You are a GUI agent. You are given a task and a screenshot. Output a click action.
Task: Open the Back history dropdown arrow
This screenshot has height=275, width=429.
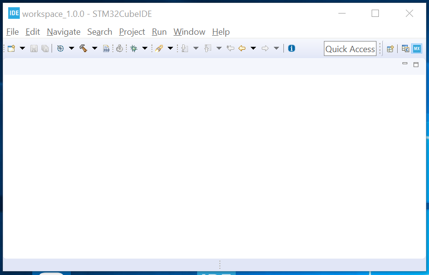(x=254, y=48)
